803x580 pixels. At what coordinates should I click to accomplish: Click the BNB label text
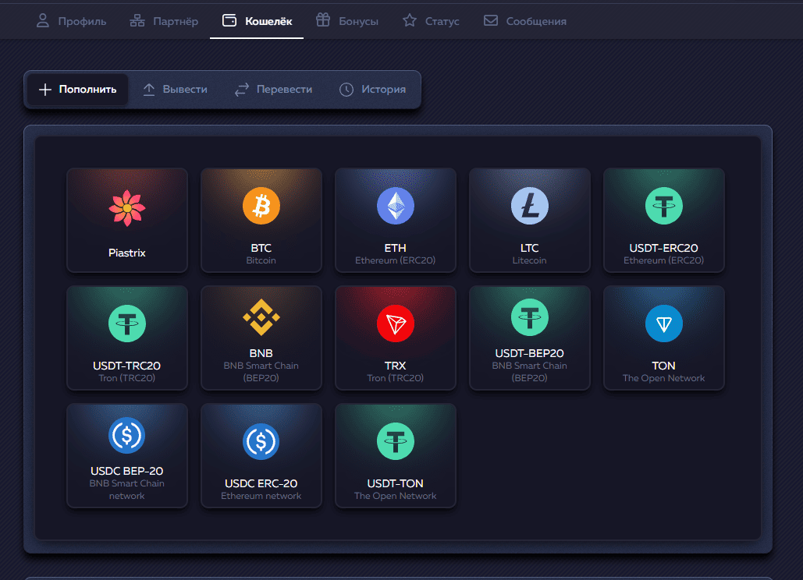[261, 353]
